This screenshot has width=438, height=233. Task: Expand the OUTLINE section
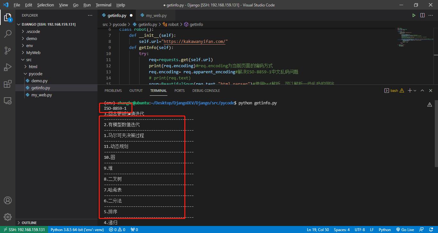56,223
